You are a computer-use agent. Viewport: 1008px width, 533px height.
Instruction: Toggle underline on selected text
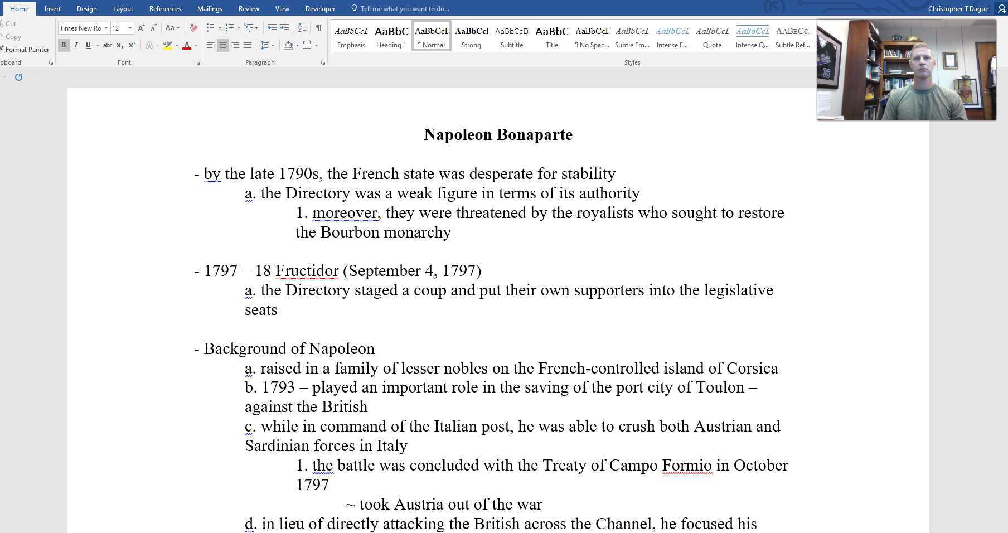click(88, 45)
